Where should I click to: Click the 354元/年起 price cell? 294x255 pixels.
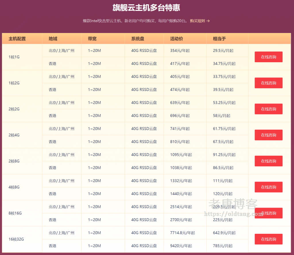point(180,50)
